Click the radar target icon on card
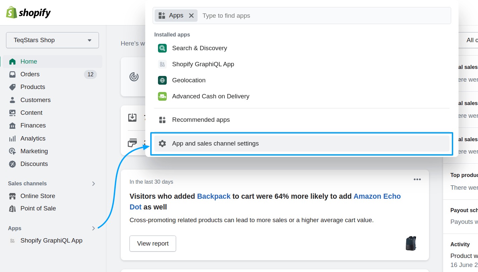Viewport: 478px width, 272px height. click(134, 77)
